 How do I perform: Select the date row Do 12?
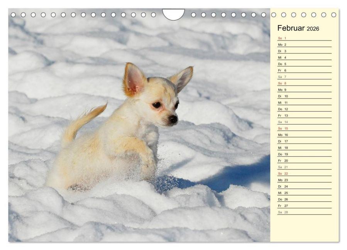(x=305, y=109)
